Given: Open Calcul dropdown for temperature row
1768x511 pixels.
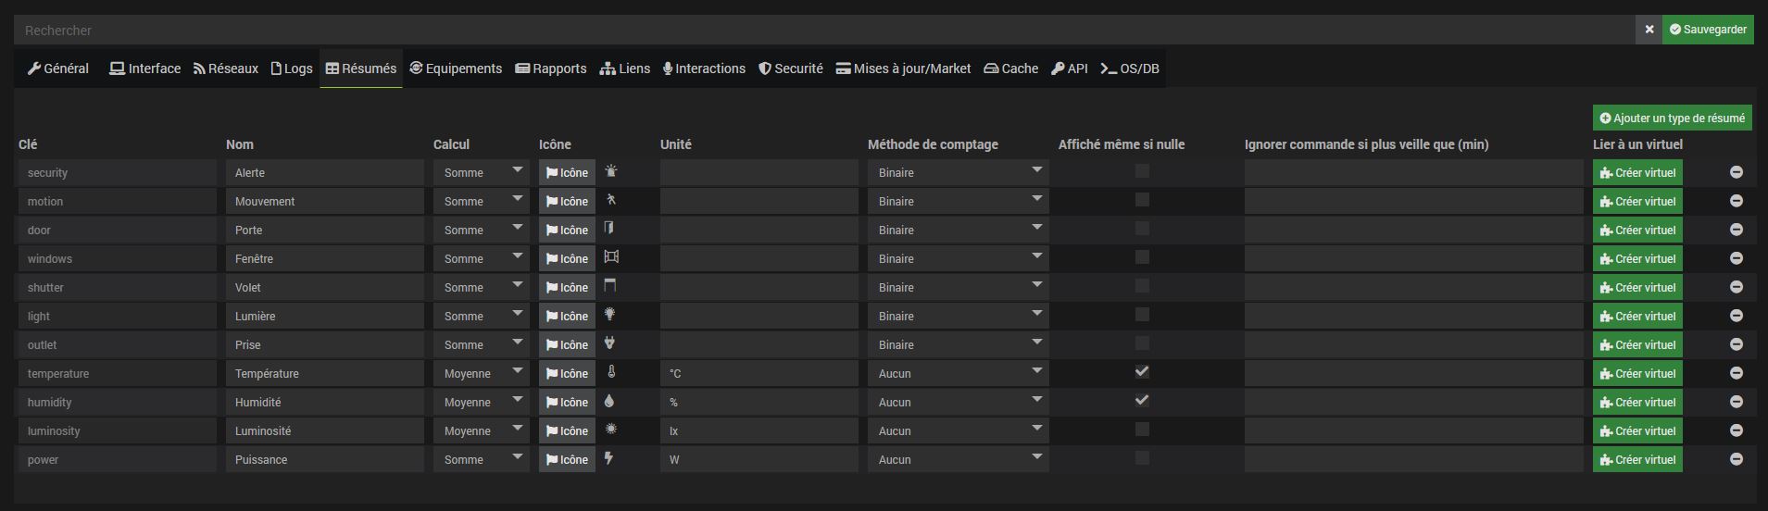Looking at the screenshot, I should click(x=481, y=374).
